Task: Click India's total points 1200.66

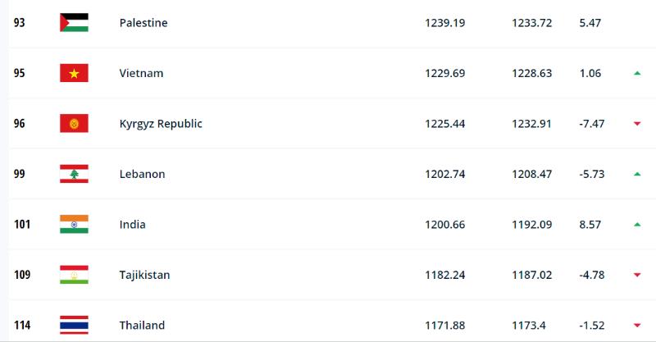Action: click(x=444, y=225)
